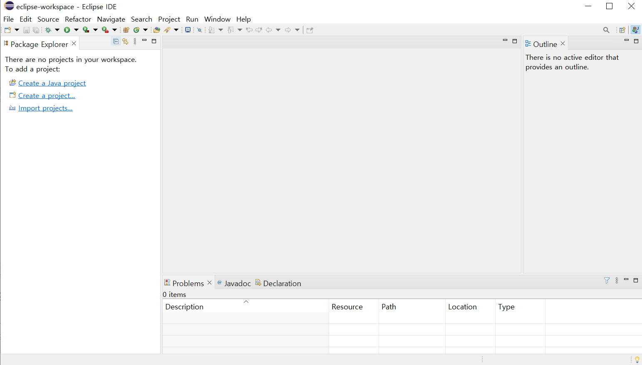
Task: Expand the Back history dropdown arrow
Action: [278, 30]
